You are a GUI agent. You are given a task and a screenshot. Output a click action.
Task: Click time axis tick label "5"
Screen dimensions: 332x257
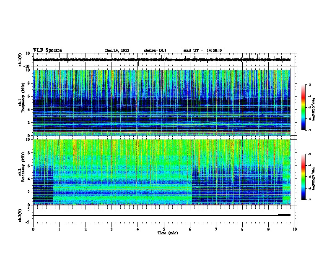[x=164, y=229]
